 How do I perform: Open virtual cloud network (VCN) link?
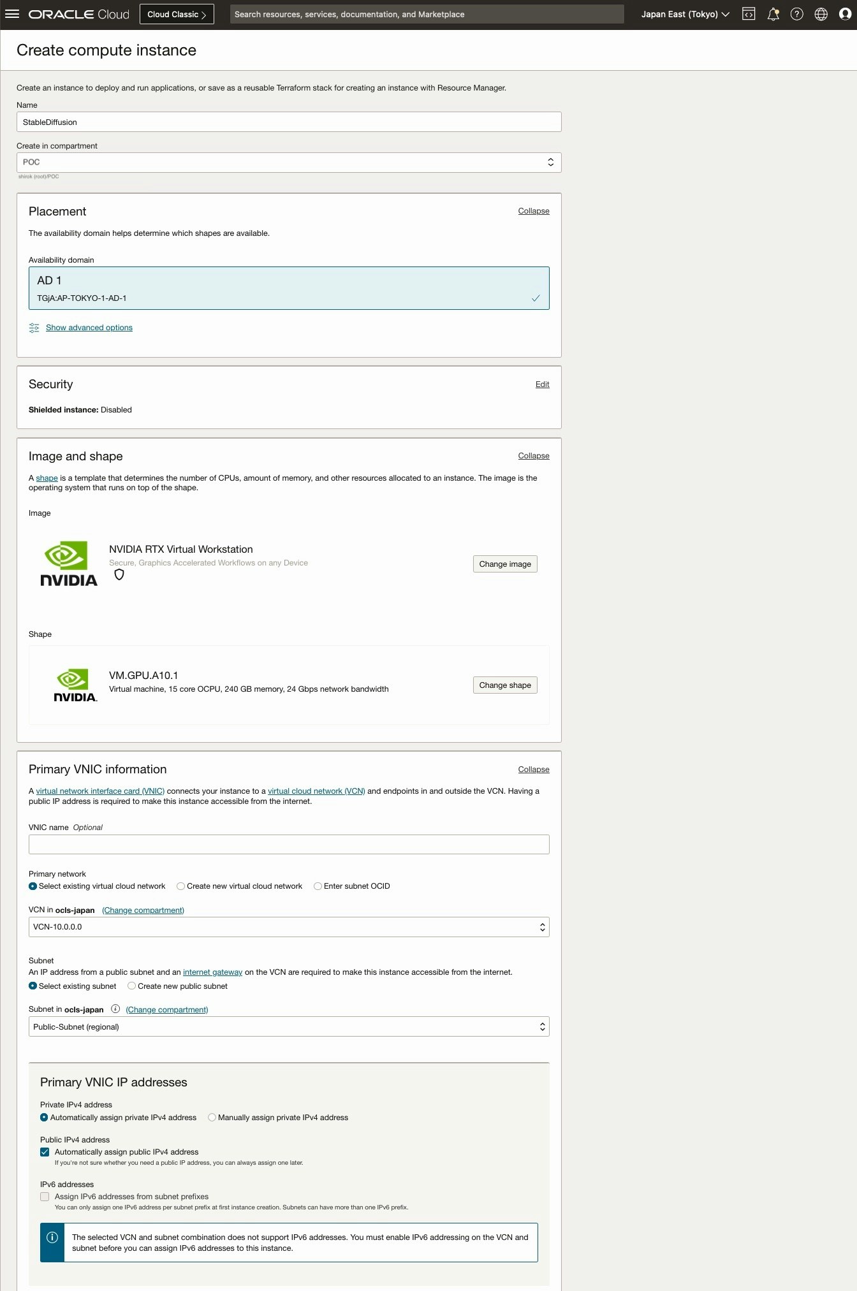(x=316, y=791)
